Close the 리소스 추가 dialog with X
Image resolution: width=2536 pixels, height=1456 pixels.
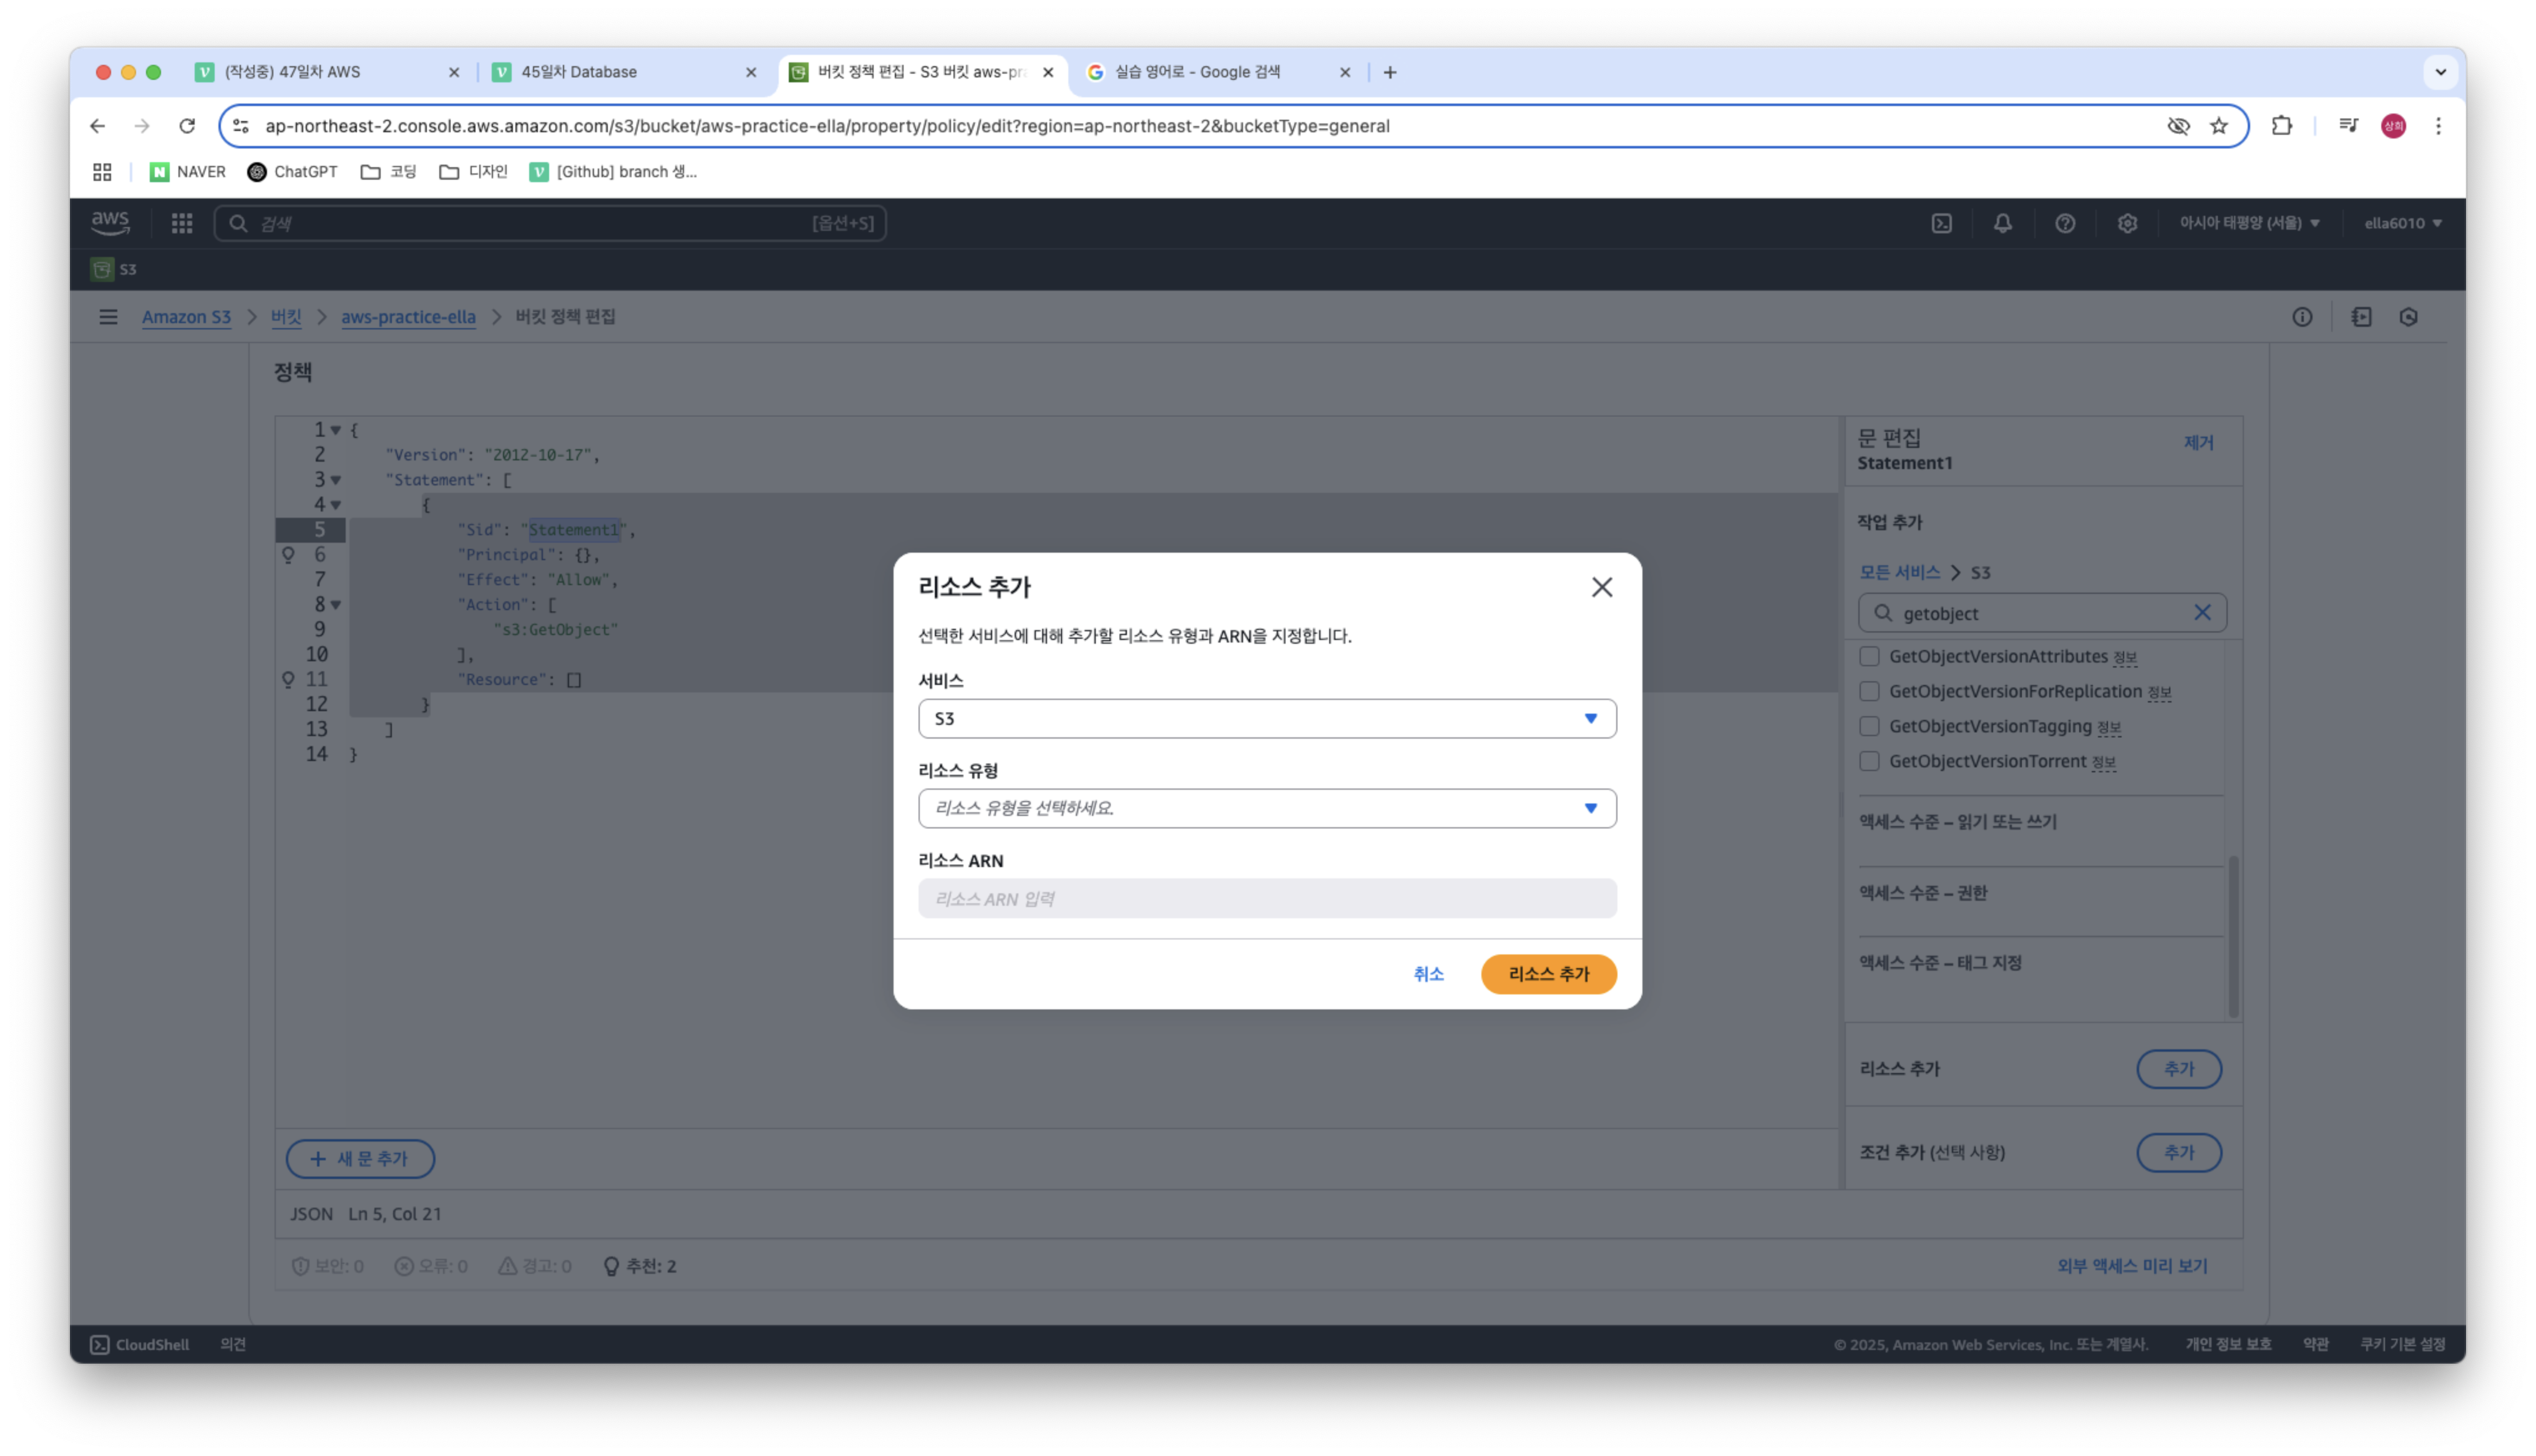[x=1601, y=587]
